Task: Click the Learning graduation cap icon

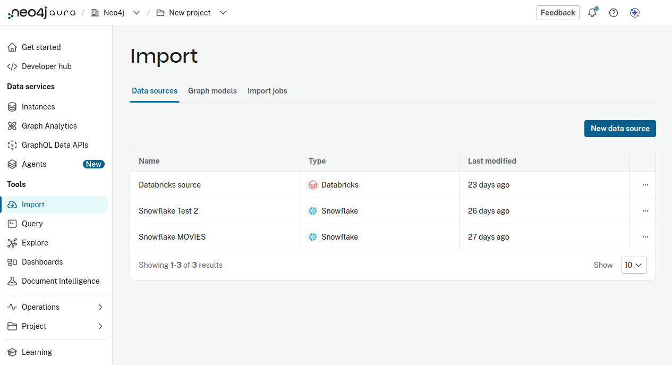Action: pyautogui.click(x=12, y=352)
